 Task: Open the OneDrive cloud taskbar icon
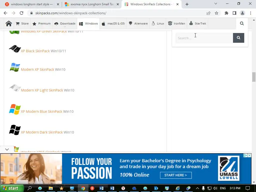[x=134, y=188]
